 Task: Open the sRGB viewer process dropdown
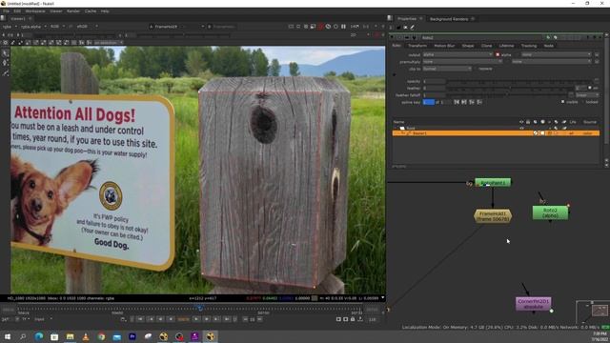pyautogui.click(x=87, y=27)
